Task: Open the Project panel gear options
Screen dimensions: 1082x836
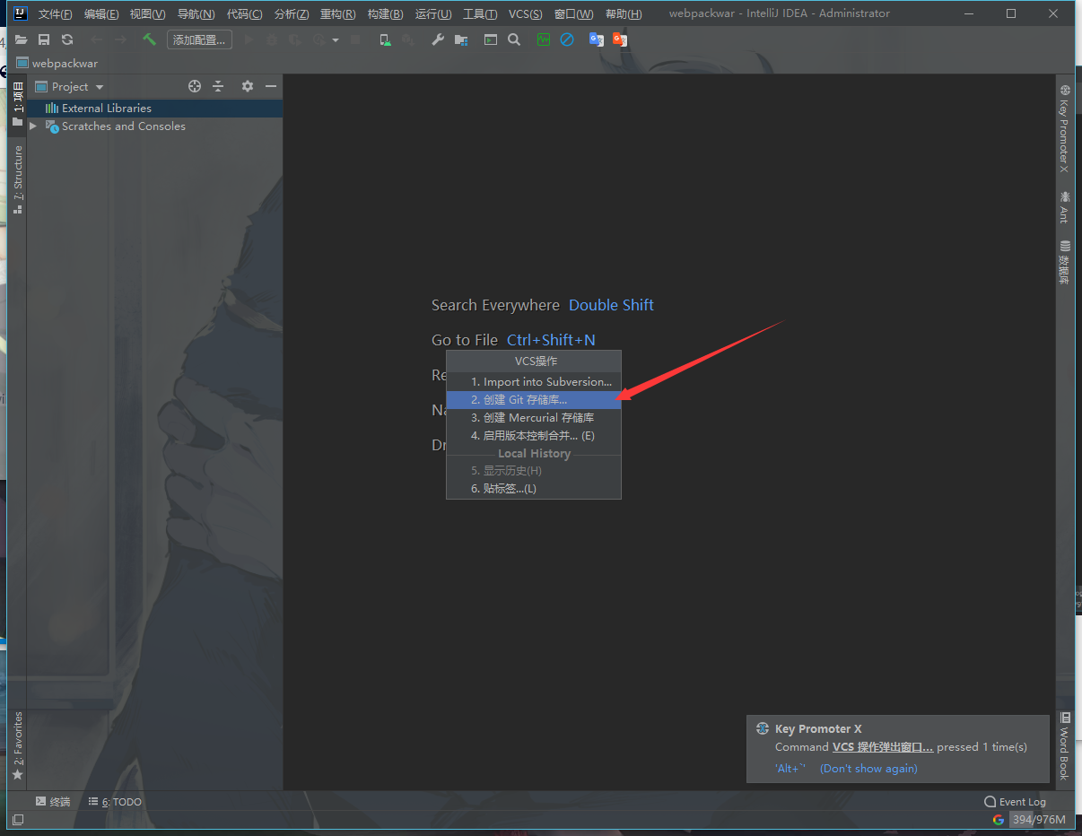Action: pos(248,86)
